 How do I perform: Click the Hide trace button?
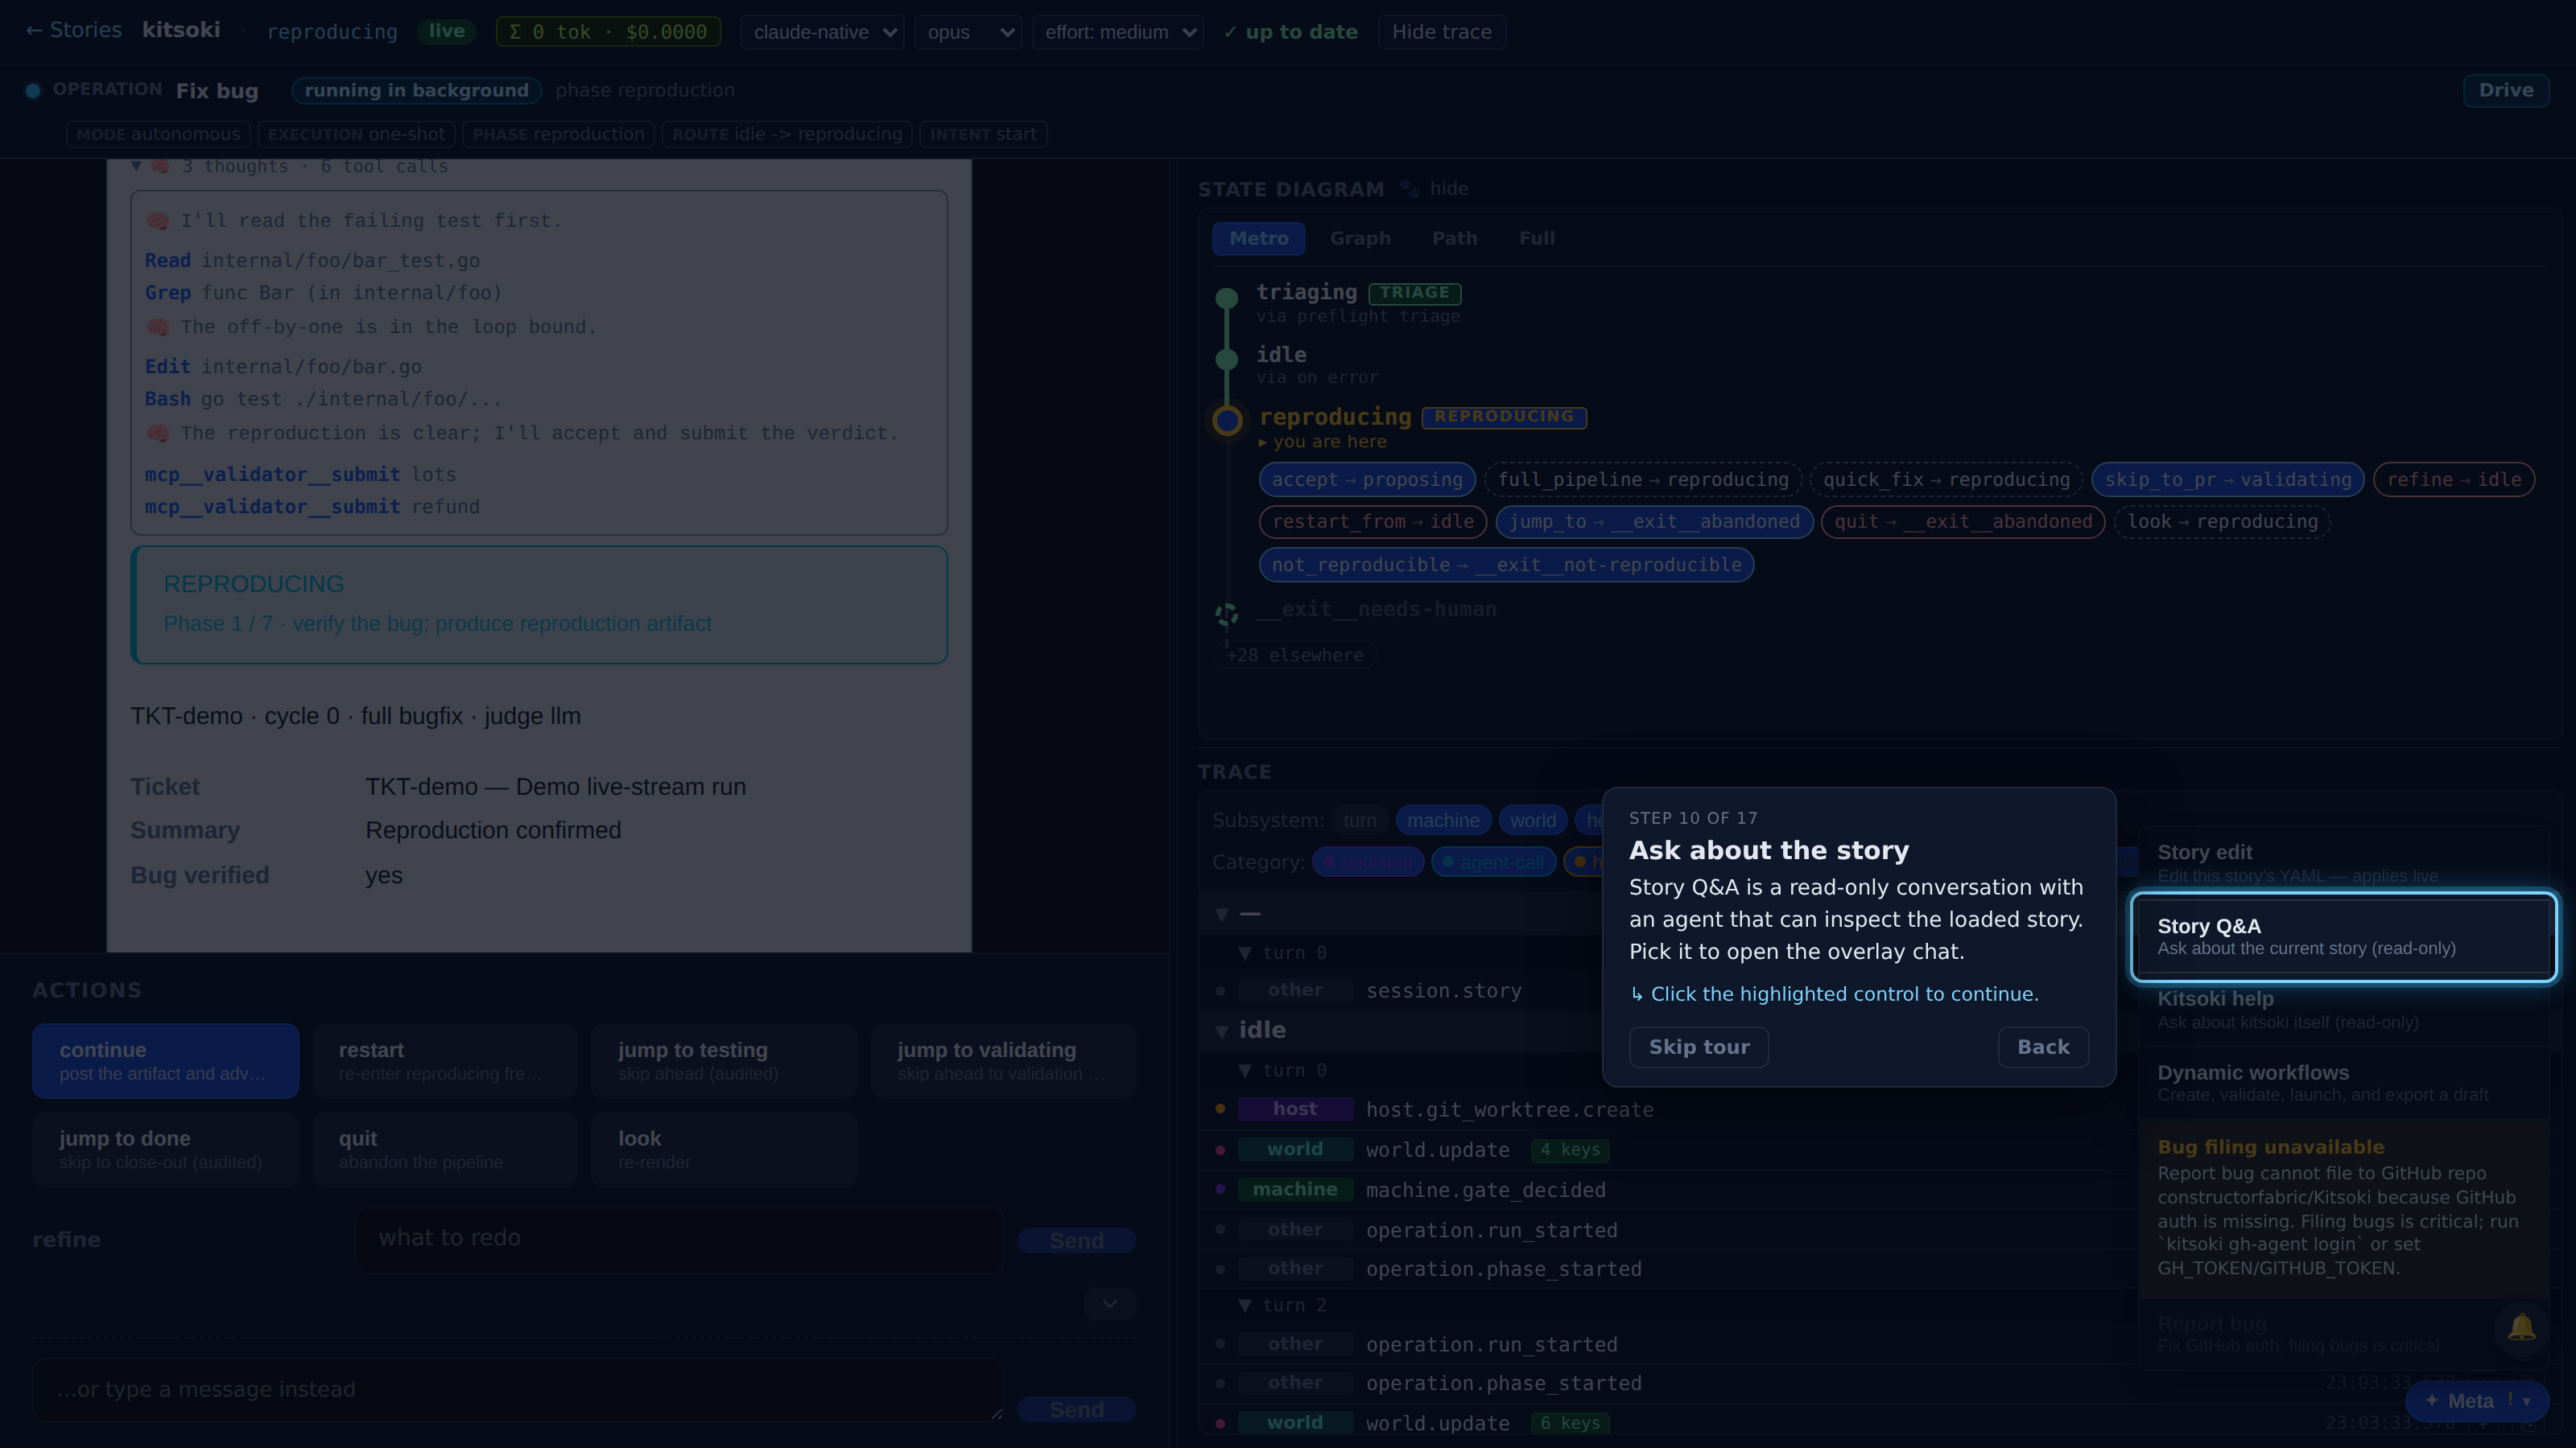point(1441,32)
